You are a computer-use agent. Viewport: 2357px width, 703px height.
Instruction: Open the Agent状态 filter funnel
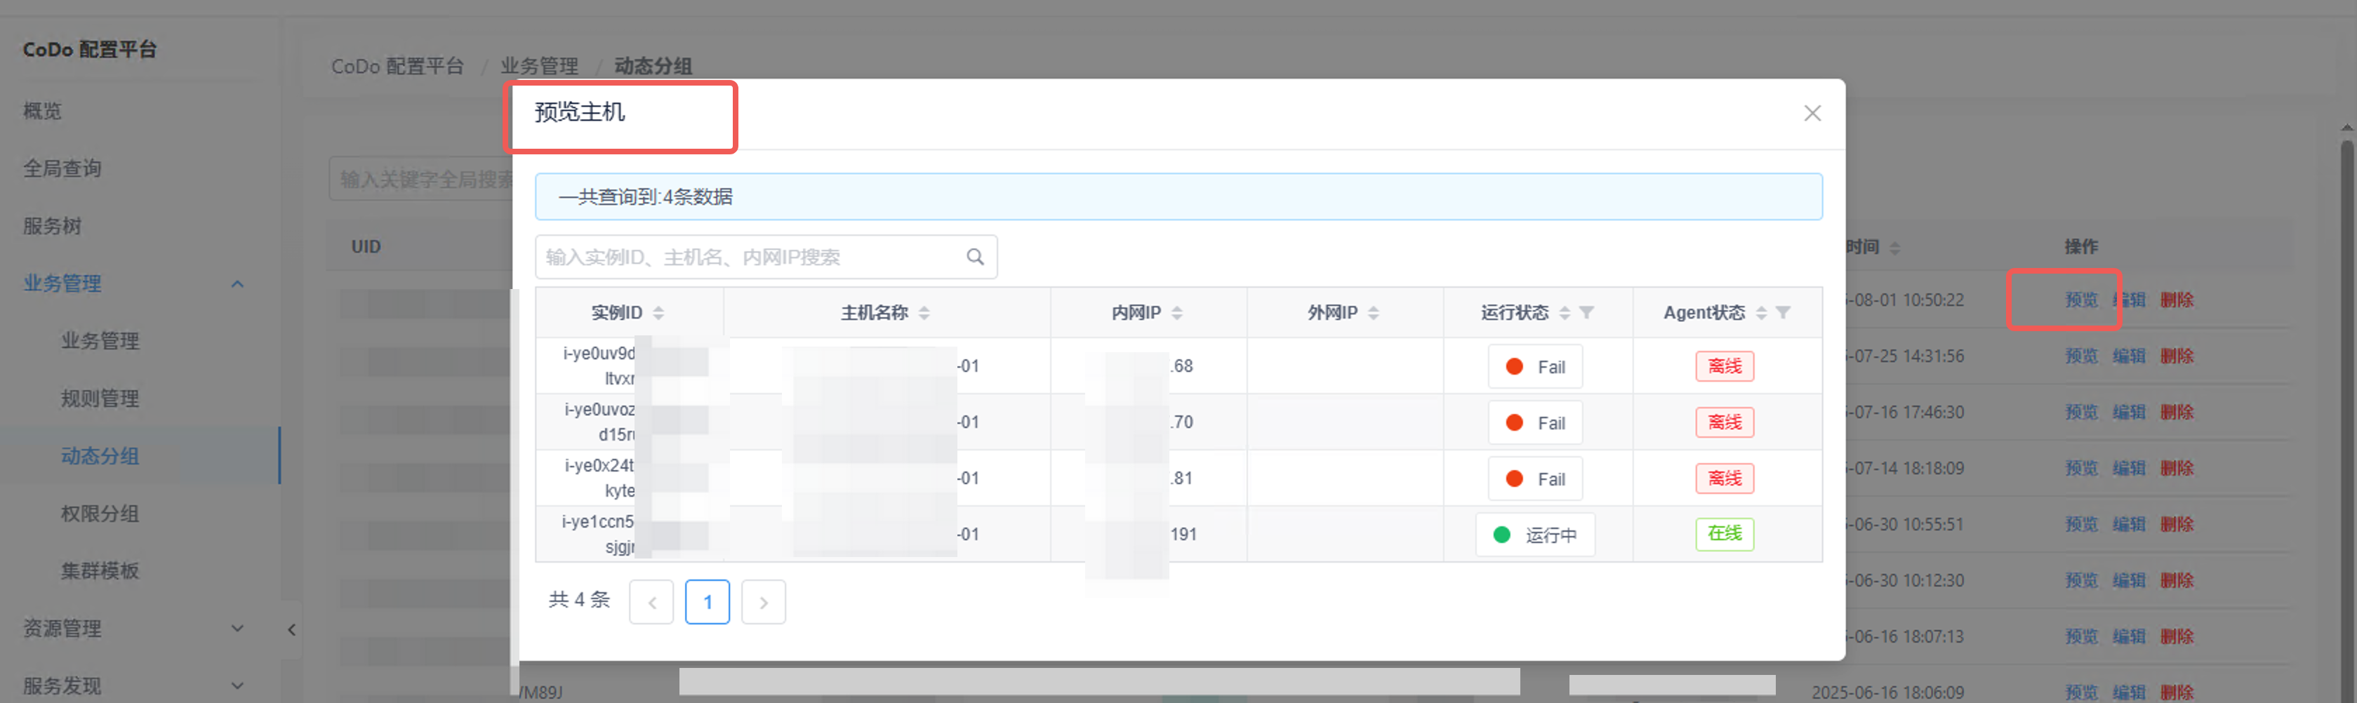pyautogui.click(x=1784, y=313)
